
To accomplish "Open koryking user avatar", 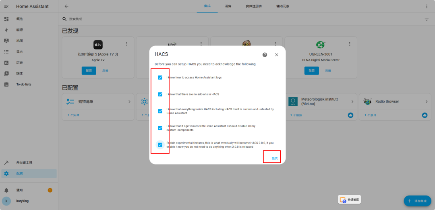I will click(x=6, y=201).
